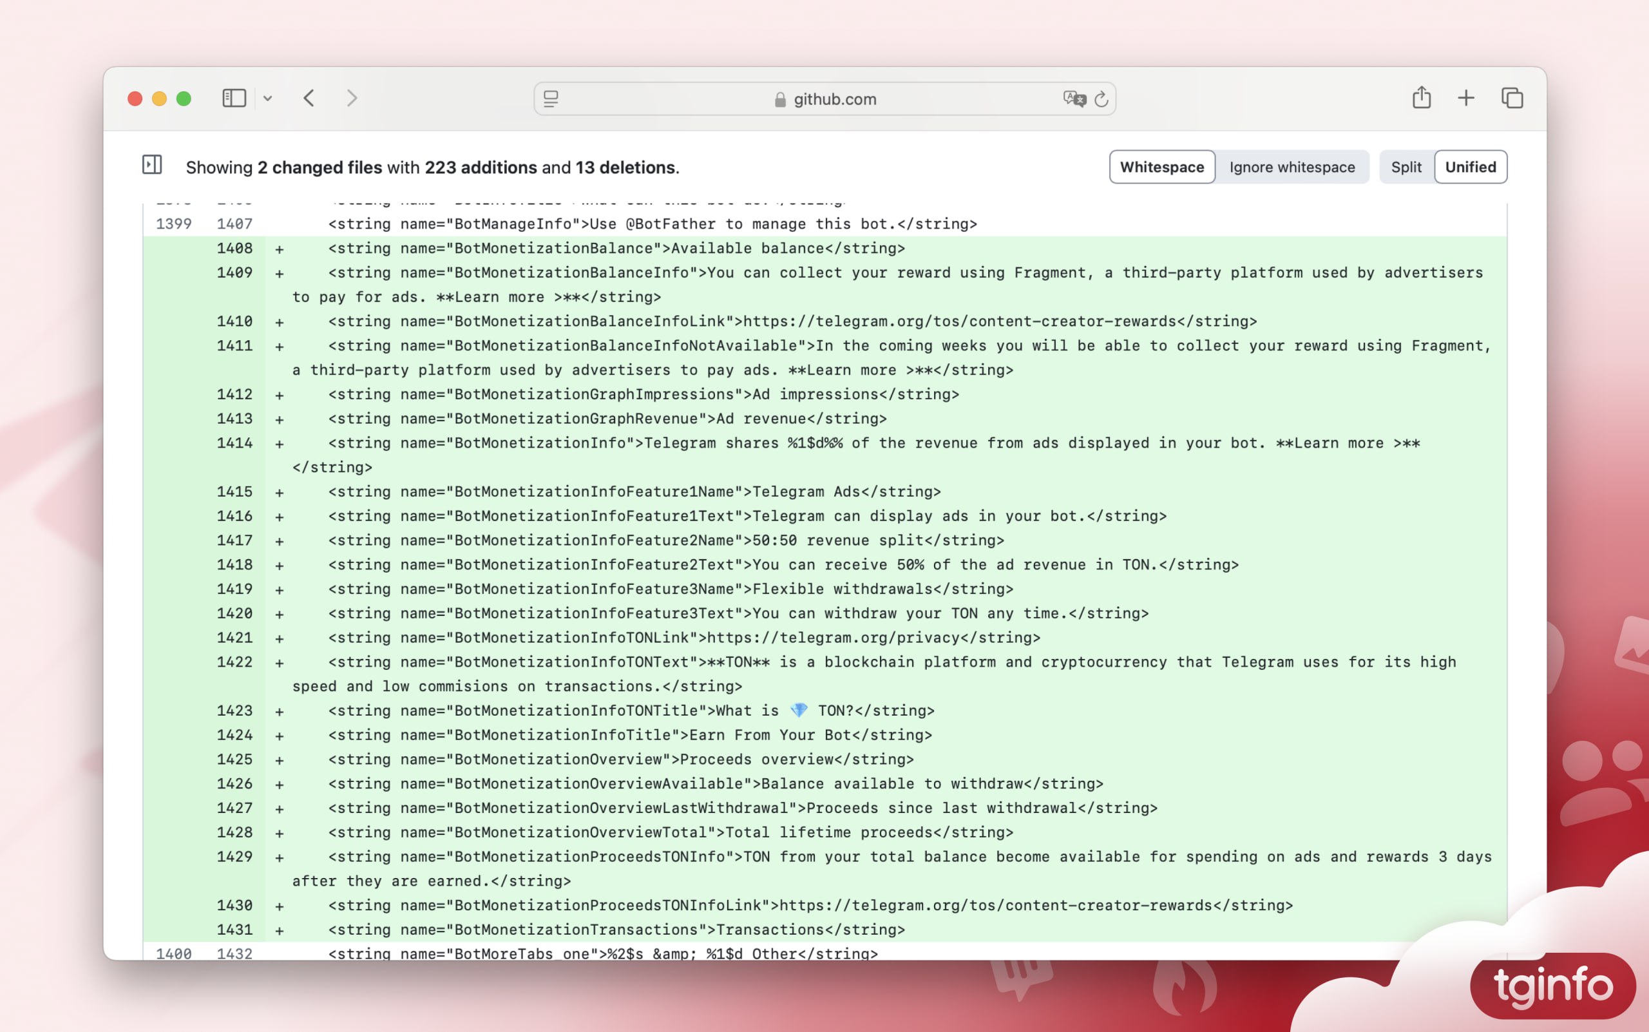Image resolution: width=1649 pixels, height=1032 pixels.
Task: Click the BotMonetizationProceedsTONInfoLink URL text
Action: [995, 905]
